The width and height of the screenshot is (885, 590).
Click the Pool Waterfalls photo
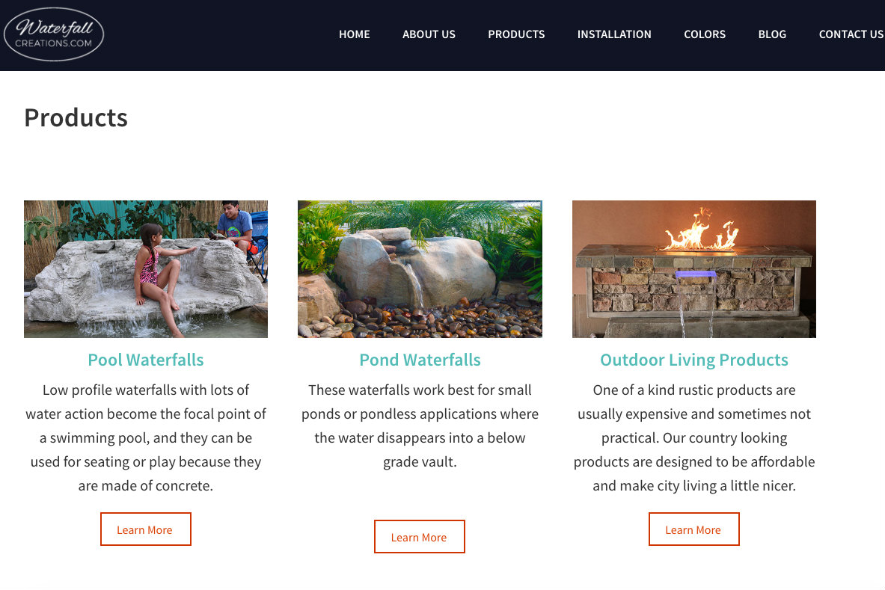(146, 269)
